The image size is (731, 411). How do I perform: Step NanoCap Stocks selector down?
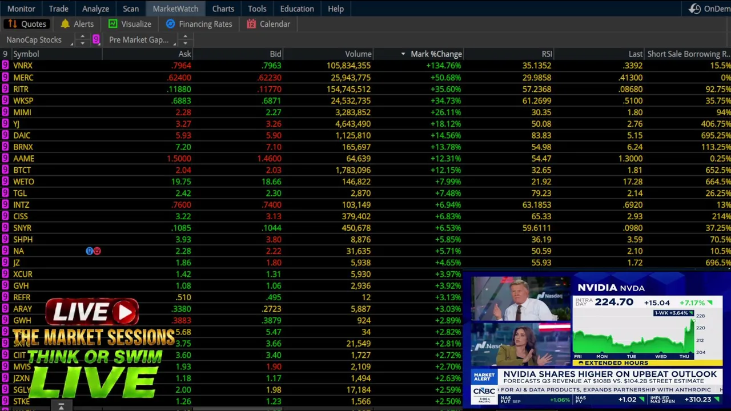(82, 43)
